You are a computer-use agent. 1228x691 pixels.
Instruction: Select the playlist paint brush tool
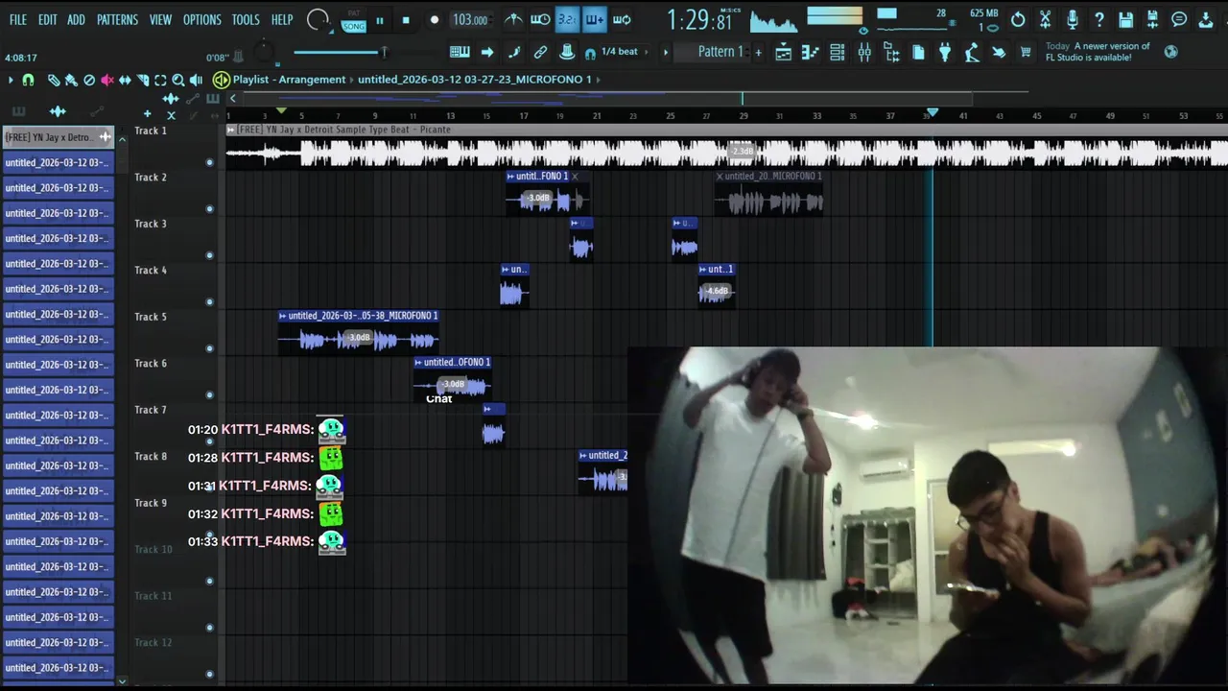coord(71,81)
